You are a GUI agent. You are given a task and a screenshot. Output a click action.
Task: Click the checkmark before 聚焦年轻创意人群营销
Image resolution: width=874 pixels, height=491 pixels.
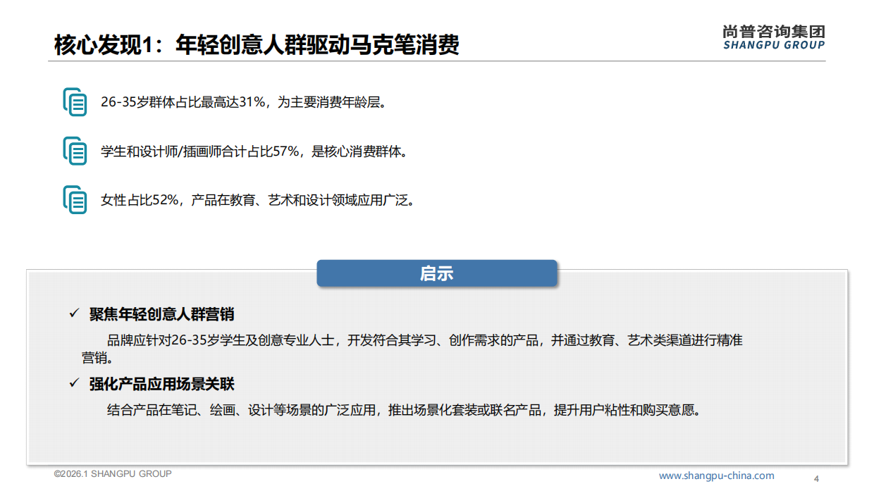73,313
